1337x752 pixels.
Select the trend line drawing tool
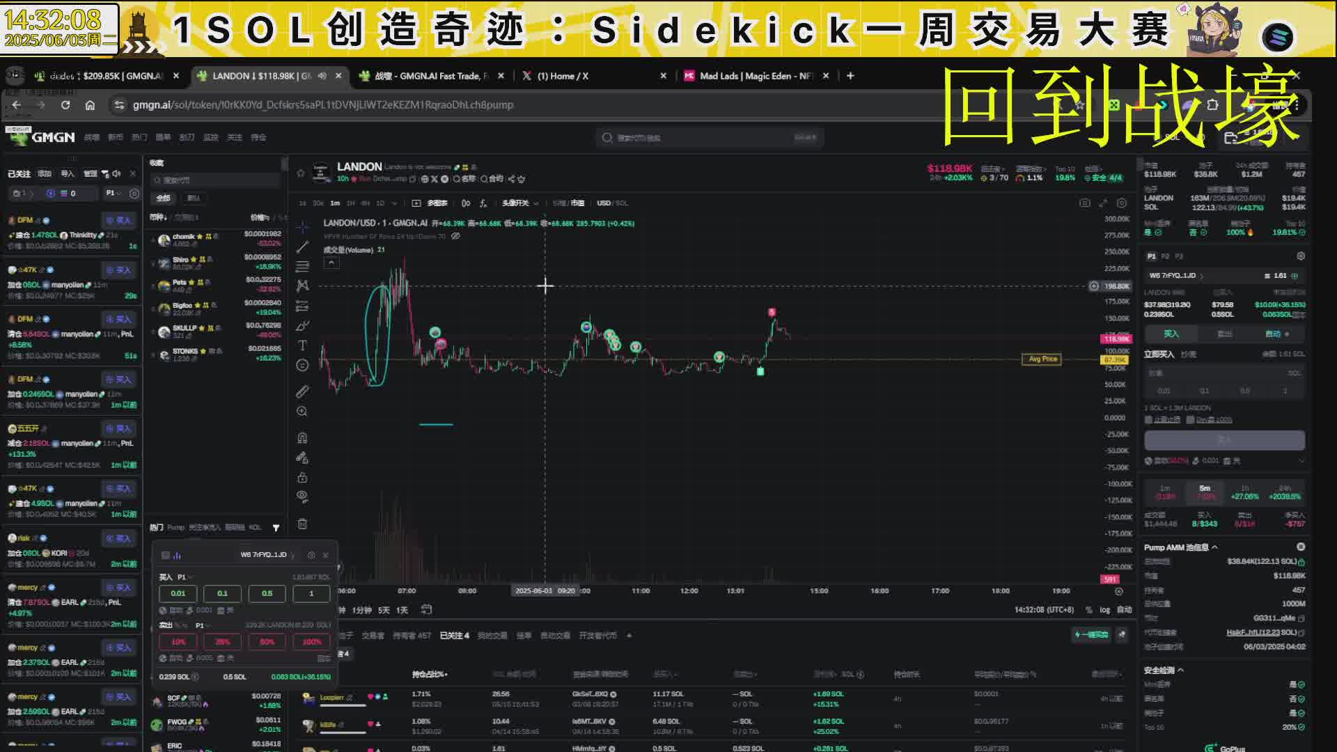(302, 247)
